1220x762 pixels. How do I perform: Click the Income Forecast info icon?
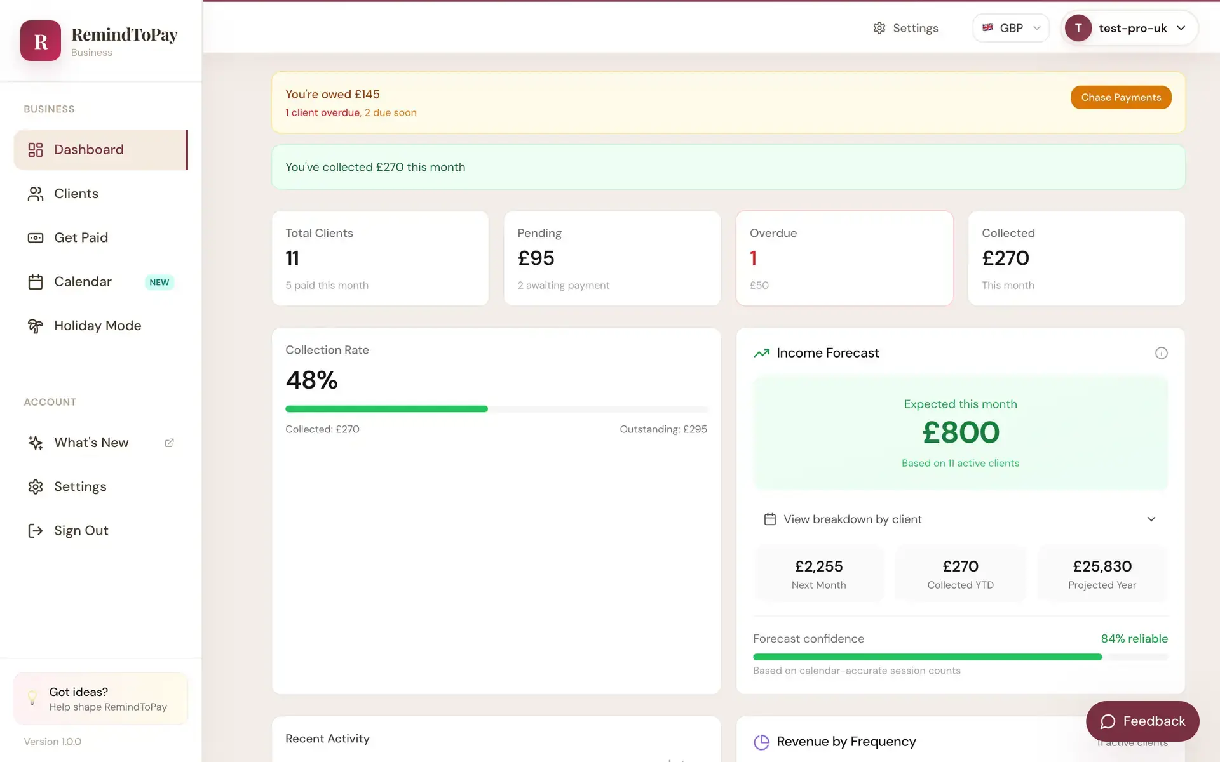click(x=1161, y=353)
